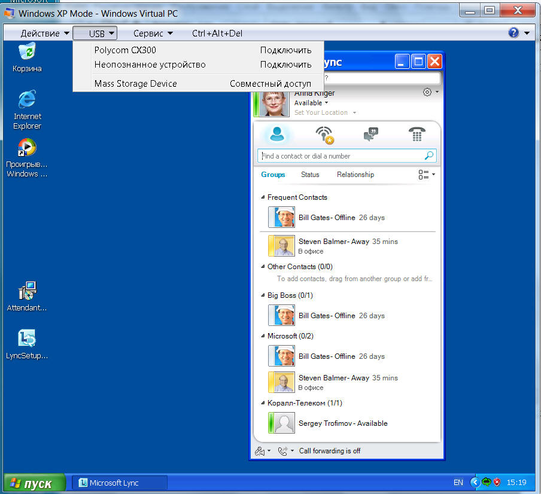Click the Call forwarding is off text

click(x=330, y=451)
